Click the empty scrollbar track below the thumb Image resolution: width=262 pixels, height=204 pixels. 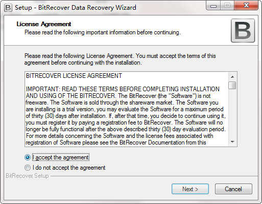click(232, 113)
